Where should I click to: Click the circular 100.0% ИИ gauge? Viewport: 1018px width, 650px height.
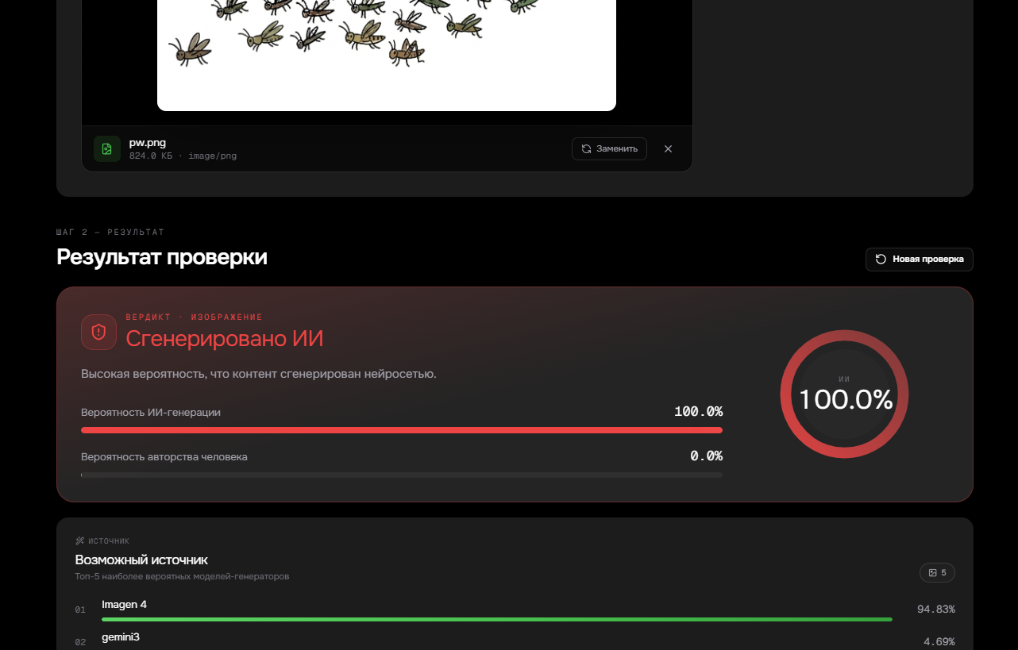pos(844,394)
